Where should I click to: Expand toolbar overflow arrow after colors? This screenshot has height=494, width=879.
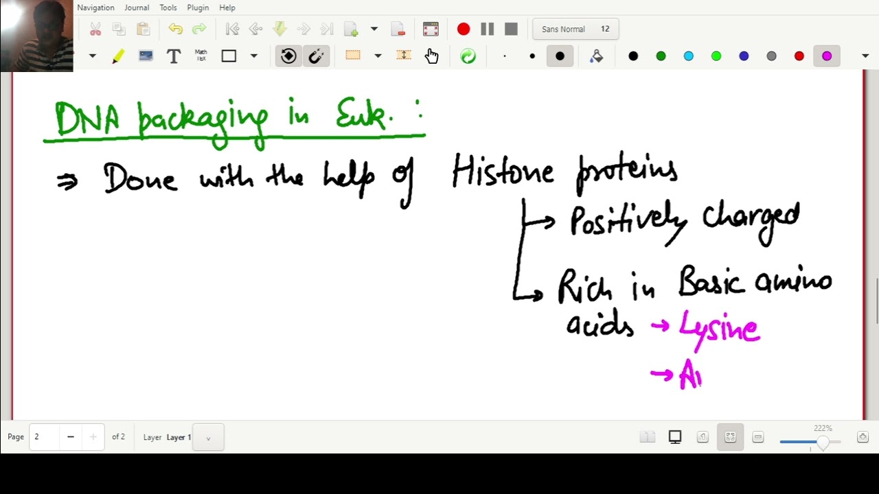865,56
